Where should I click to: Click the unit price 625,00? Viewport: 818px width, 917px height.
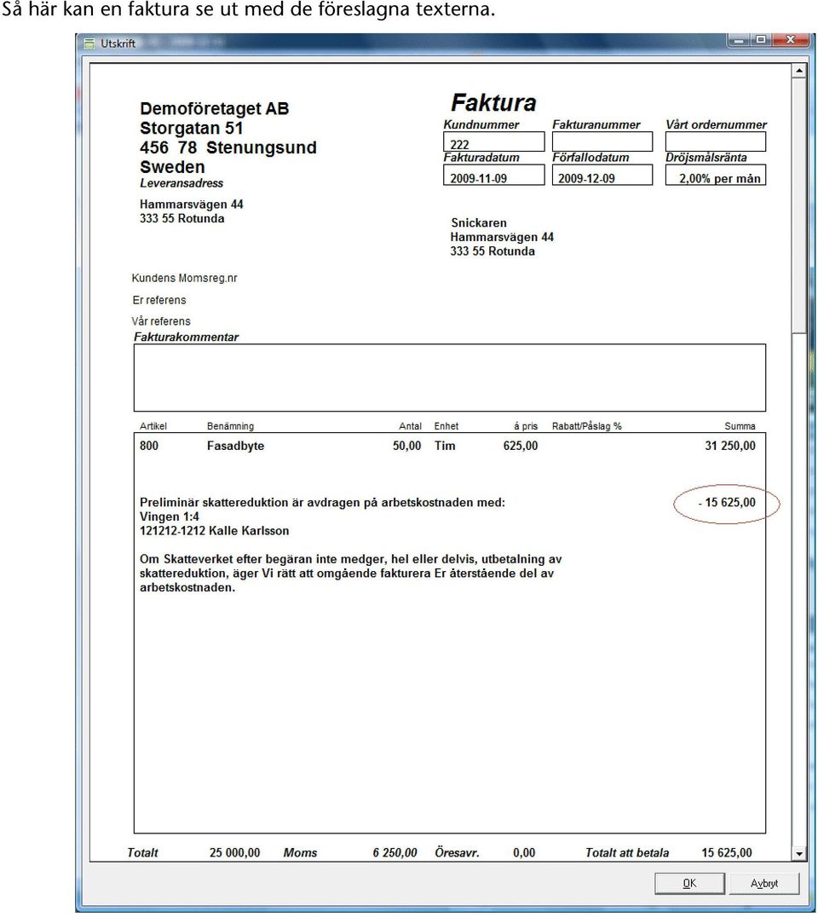click(x=521, y=446)
